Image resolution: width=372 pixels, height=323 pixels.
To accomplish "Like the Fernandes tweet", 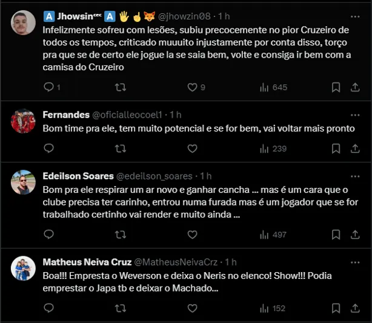I will click(193, 148).
